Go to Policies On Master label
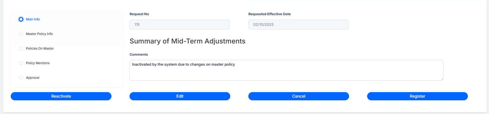 tap(40, 48)
